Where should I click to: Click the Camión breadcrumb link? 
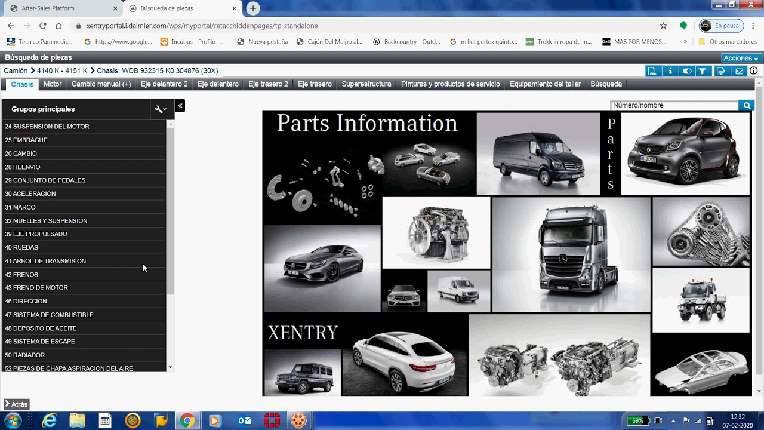pyautogui.click(x=16, y=71)
